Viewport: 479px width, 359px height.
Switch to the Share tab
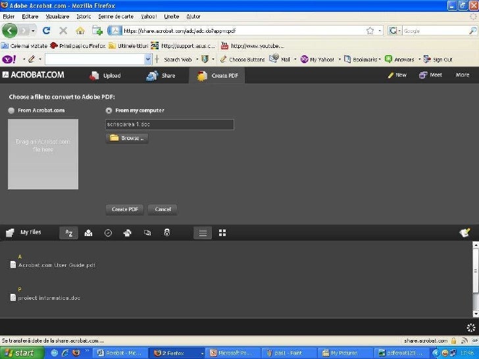(161, 76)
